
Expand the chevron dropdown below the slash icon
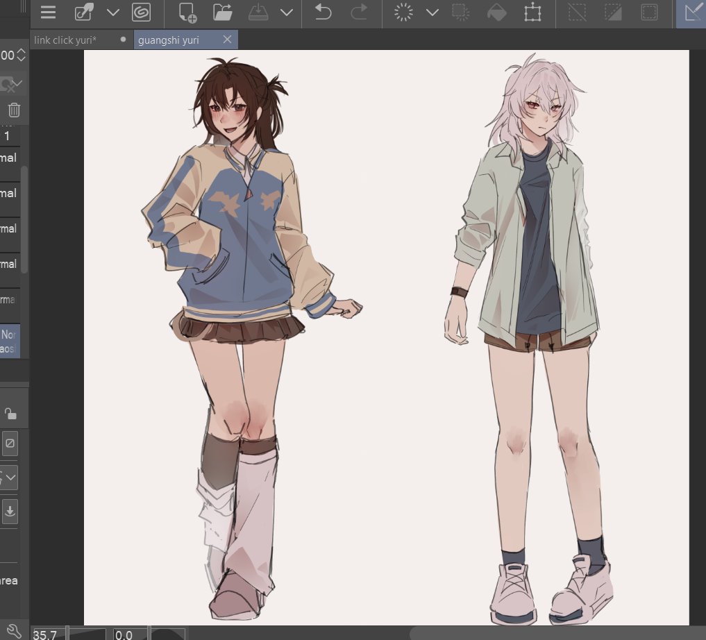(x=11, y=478)
